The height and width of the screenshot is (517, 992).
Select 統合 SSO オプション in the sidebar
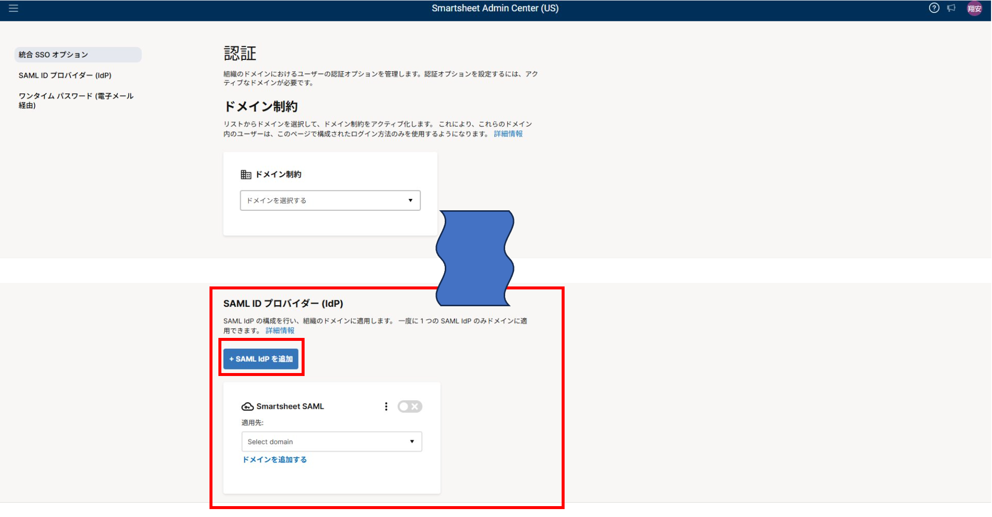coord(78,54)
